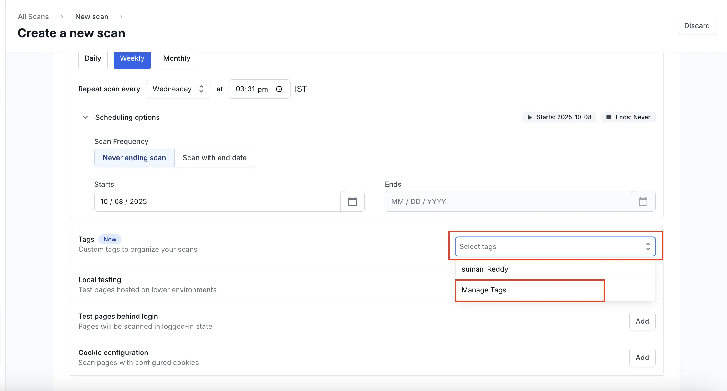The width and height of the screenshot is (727, 391).
Task: Choose Daily scan recurrence
Action: 93,58
